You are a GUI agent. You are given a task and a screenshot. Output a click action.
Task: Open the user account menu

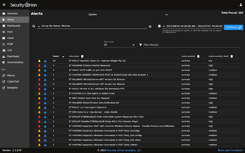(241, 5)
